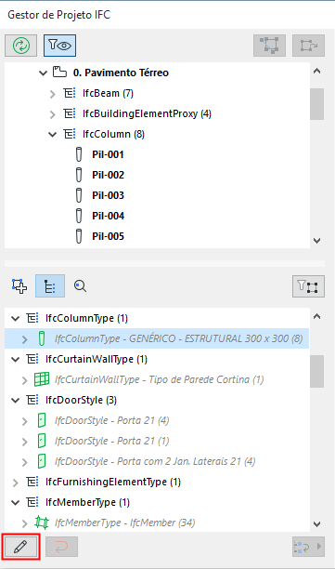Screen dimensions: 335x569
Task: Expand the IfcBuildingElementProxy (4) group
Action: tap(53, 114)
